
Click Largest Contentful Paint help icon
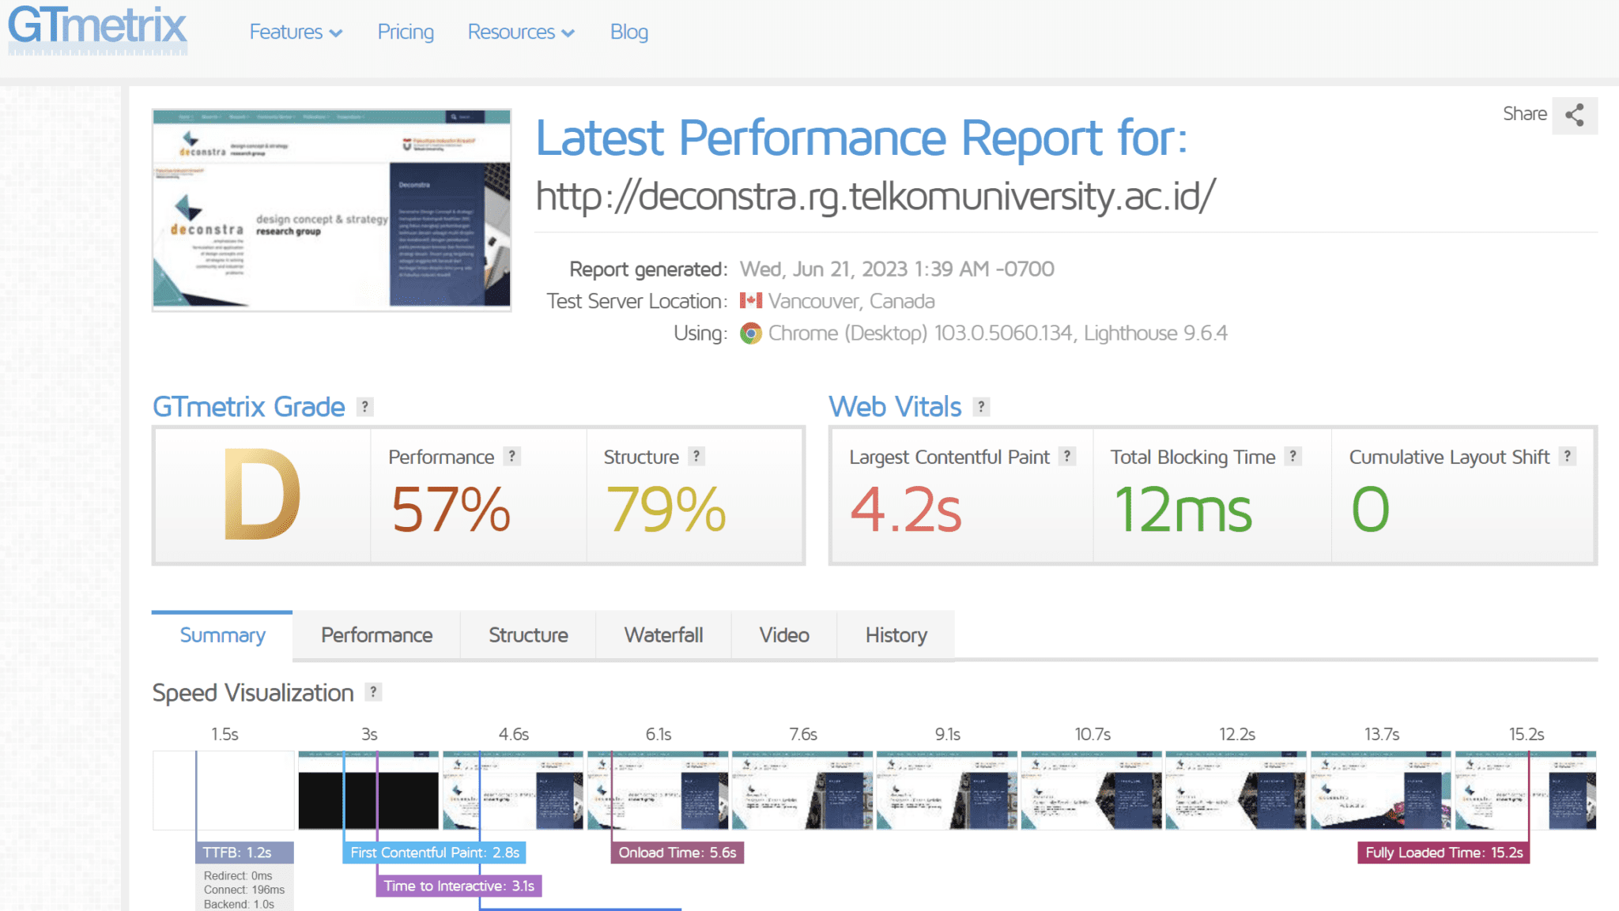(x=1067, y=456)
